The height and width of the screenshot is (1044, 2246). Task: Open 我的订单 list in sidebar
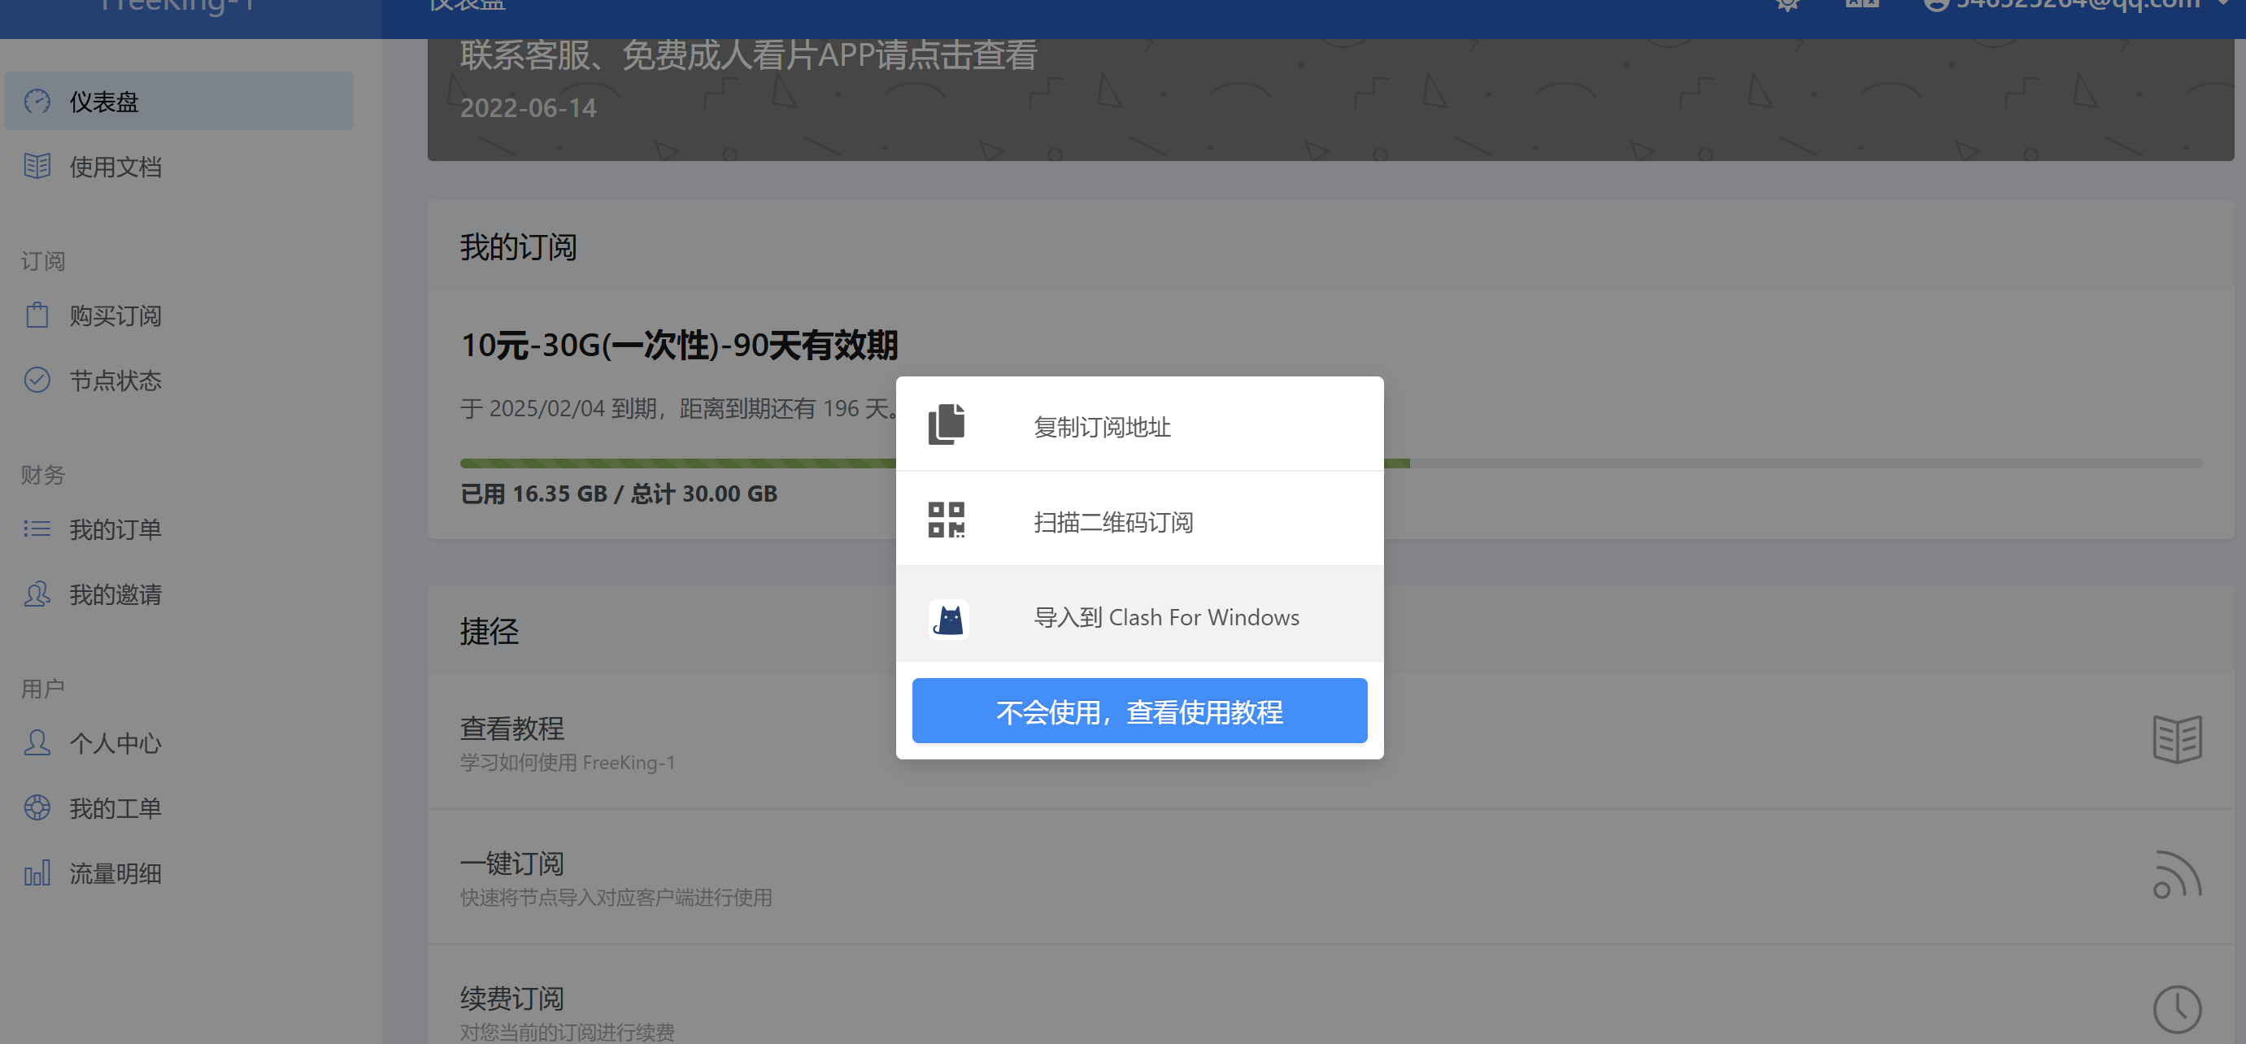coord(115,529)
